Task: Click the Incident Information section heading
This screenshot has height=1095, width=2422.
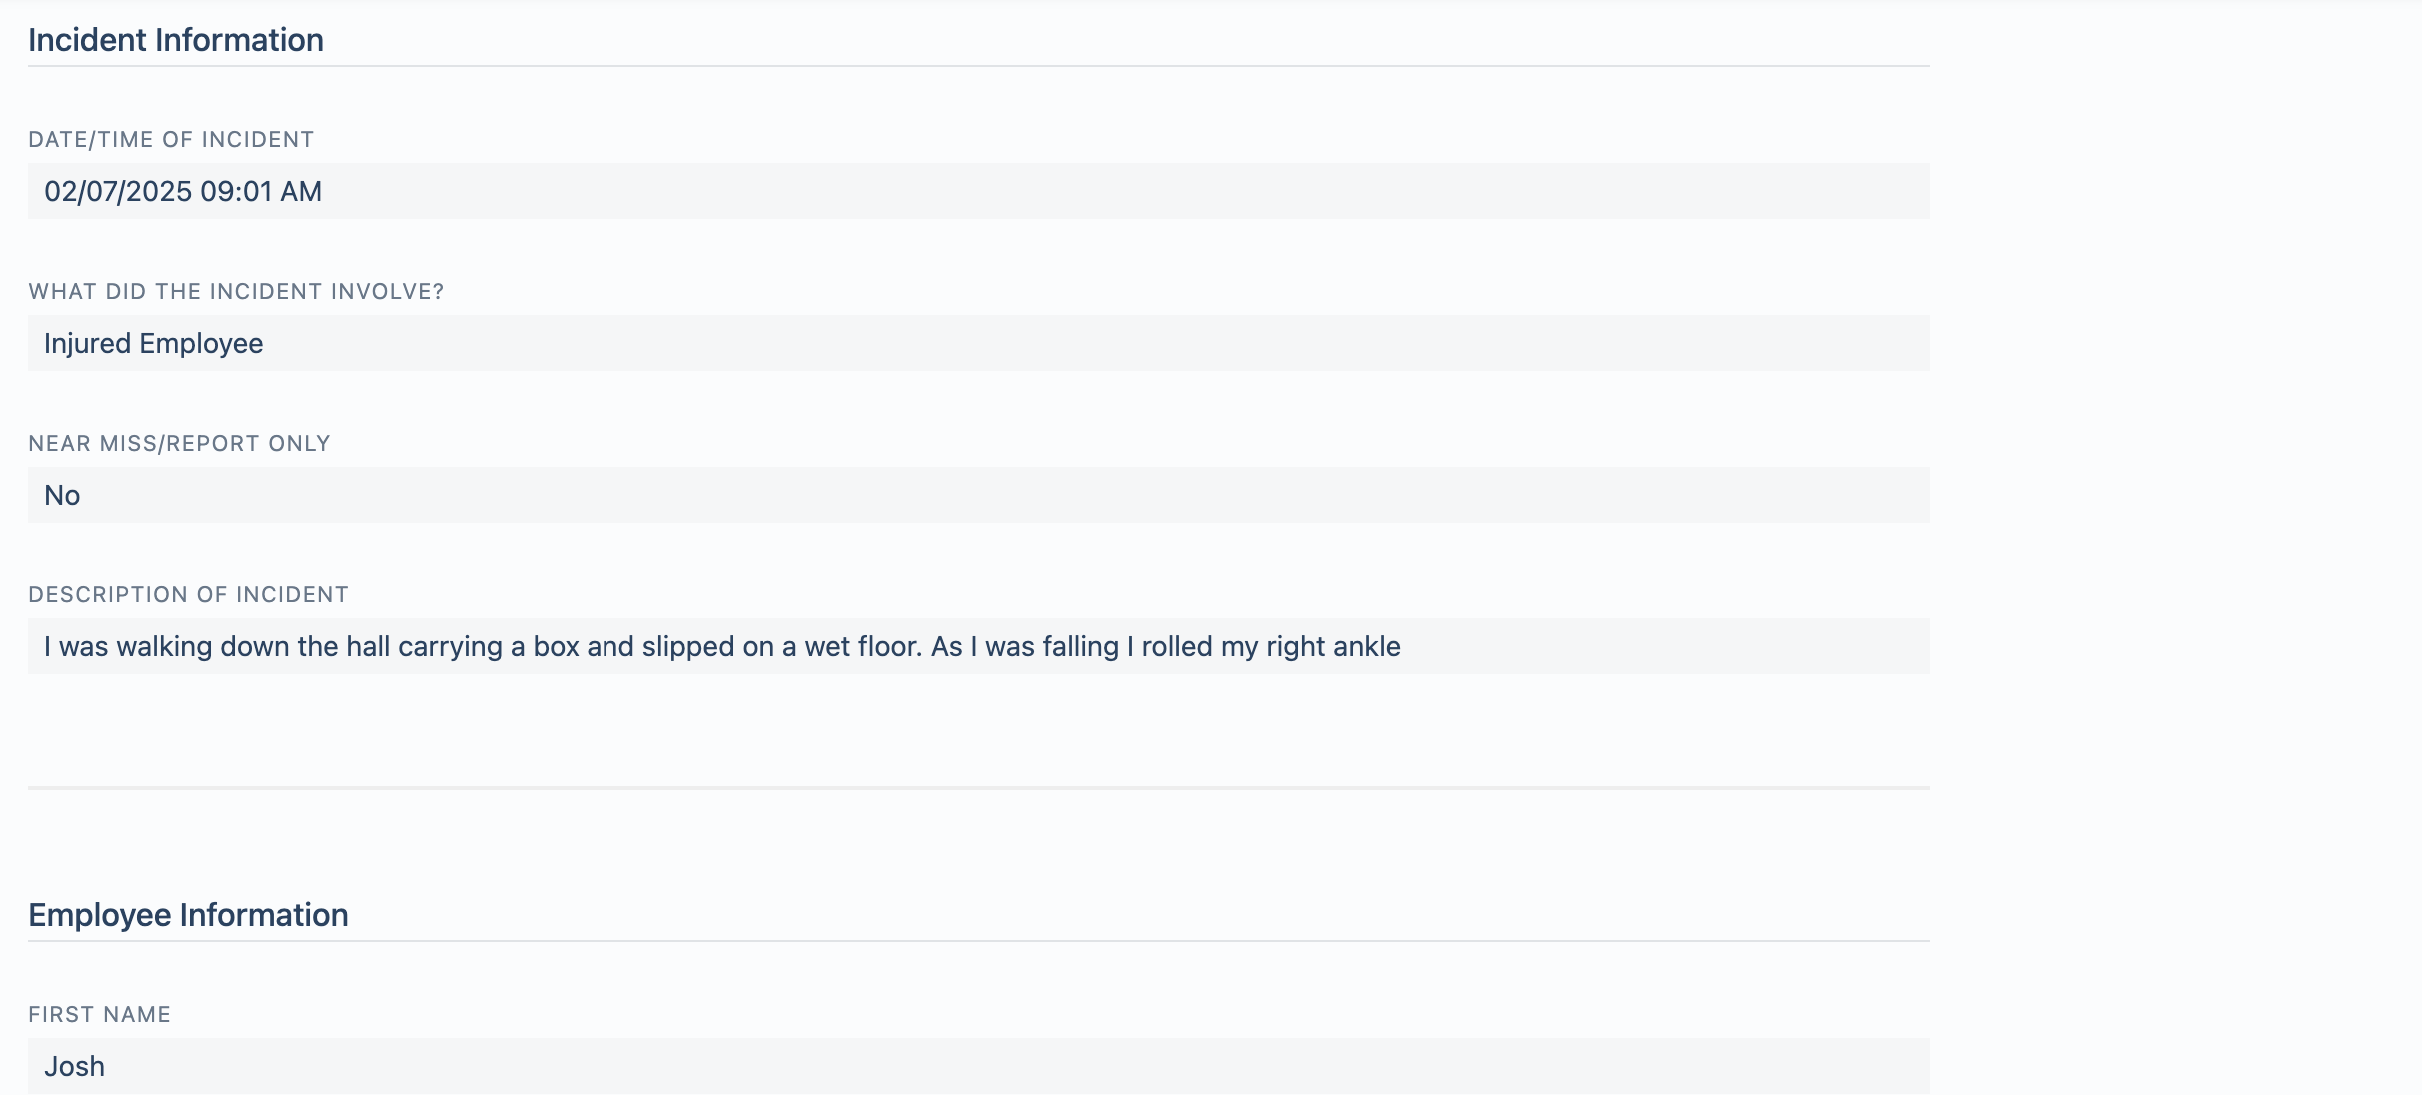Action: tap(176, 40)
